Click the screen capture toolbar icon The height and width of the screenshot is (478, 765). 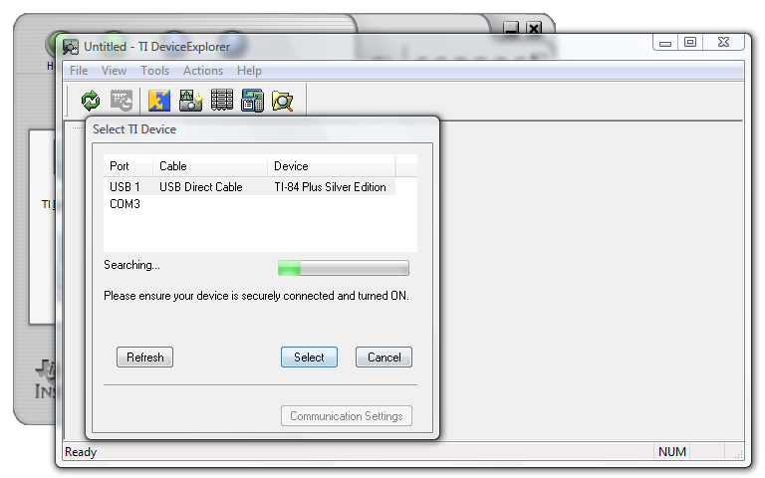coord(191,101)
